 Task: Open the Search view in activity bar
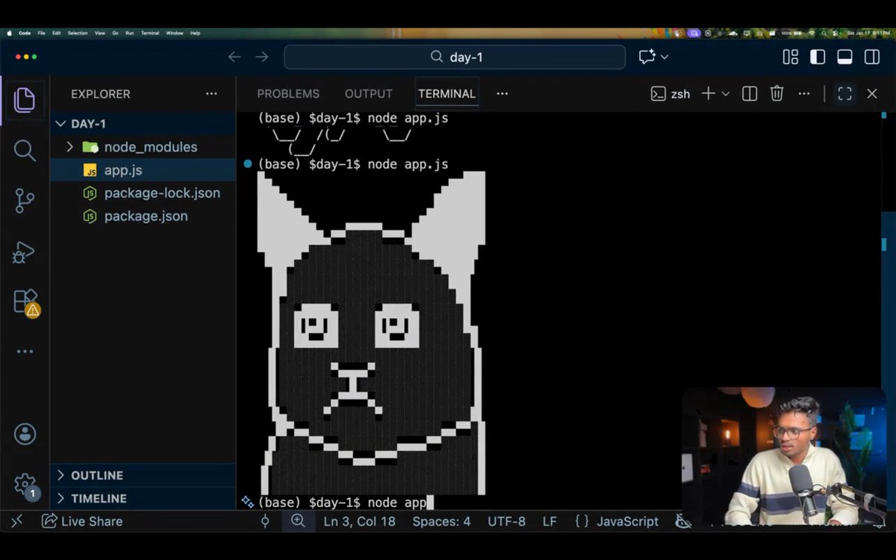25,150
